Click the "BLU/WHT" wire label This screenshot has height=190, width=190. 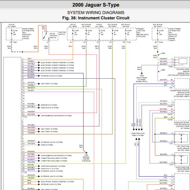click(31, 160)
